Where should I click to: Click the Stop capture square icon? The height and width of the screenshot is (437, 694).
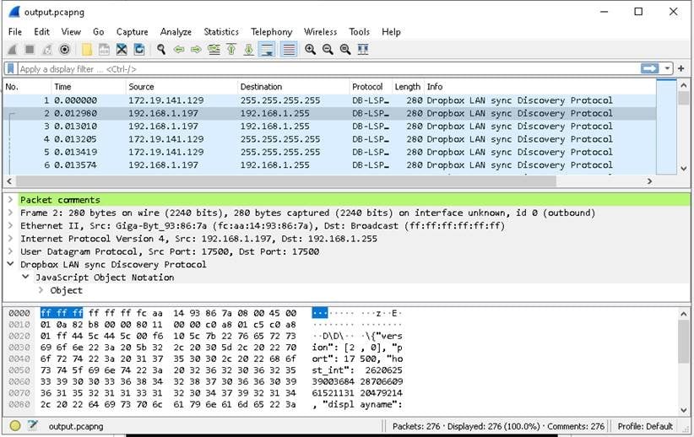click(30, 50)
